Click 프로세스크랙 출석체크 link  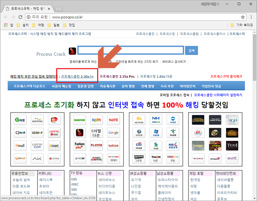pyautogui.click(x=226, y=76)
